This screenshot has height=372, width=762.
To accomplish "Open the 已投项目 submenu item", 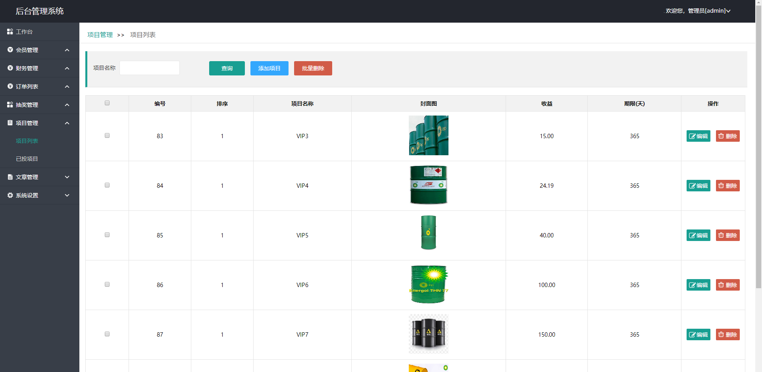I will point(27,159).
